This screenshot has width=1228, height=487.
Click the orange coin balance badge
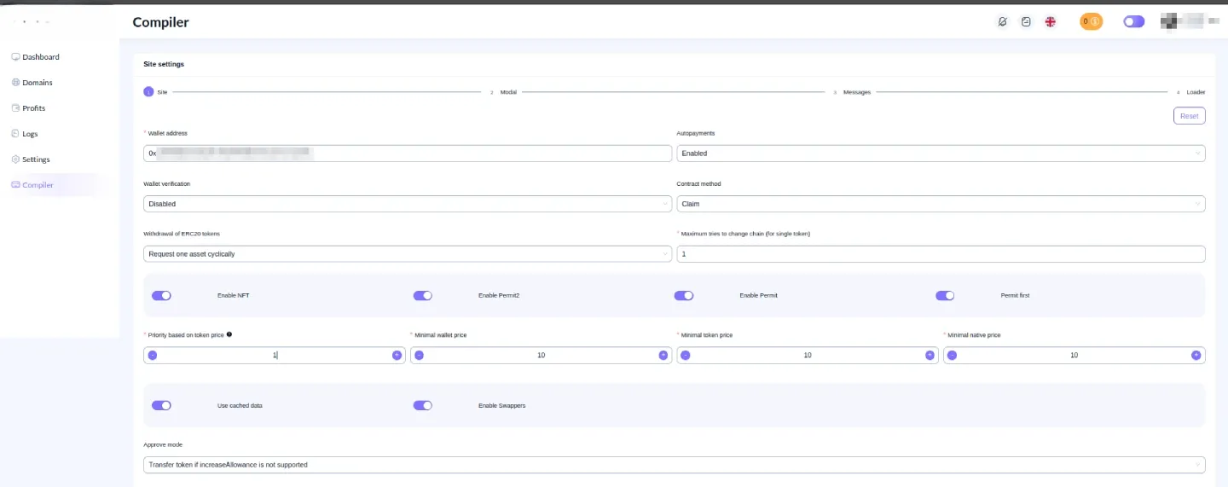tap(1091, 22)
